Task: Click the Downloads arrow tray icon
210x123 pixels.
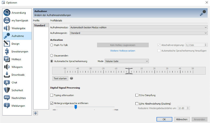Action: click(x=7, y=75)
